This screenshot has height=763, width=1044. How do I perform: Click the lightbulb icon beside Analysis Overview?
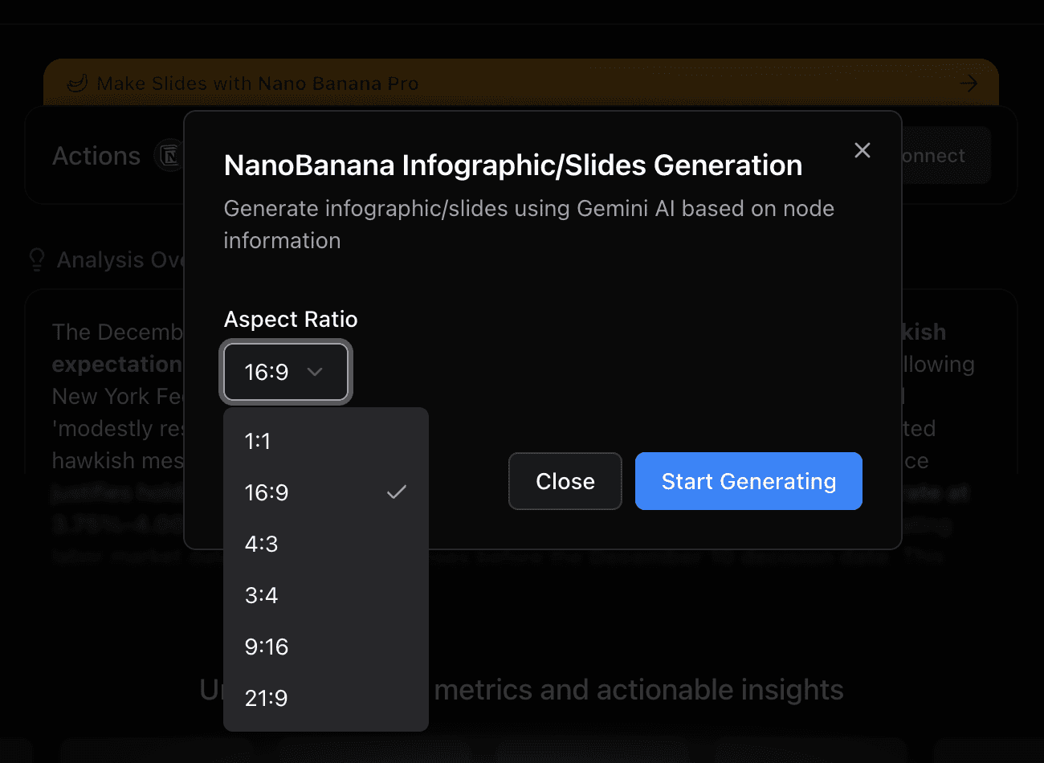tap(37, 259)
